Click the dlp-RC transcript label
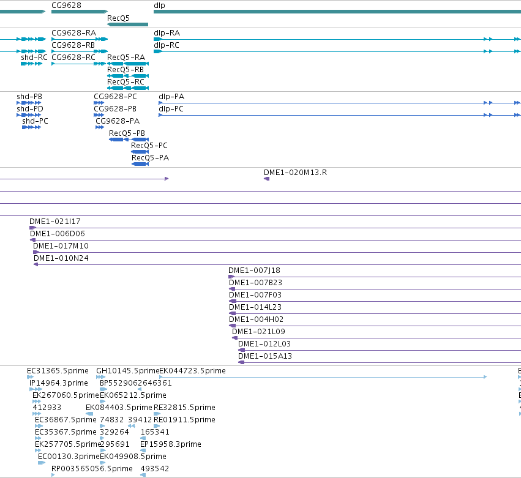 [x=167, y=45]
